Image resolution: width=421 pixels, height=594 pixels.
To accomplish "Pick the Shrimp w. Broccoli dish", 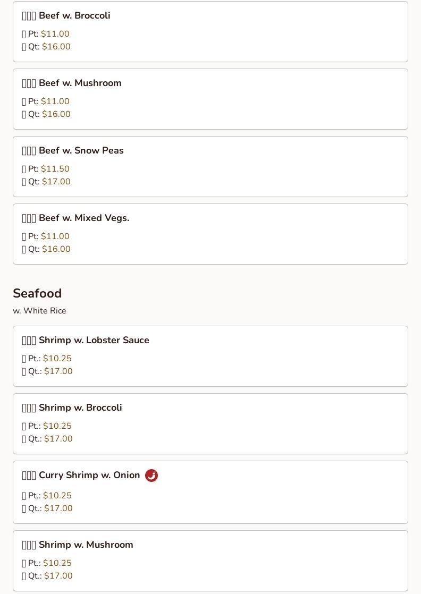I will (80, 408).
